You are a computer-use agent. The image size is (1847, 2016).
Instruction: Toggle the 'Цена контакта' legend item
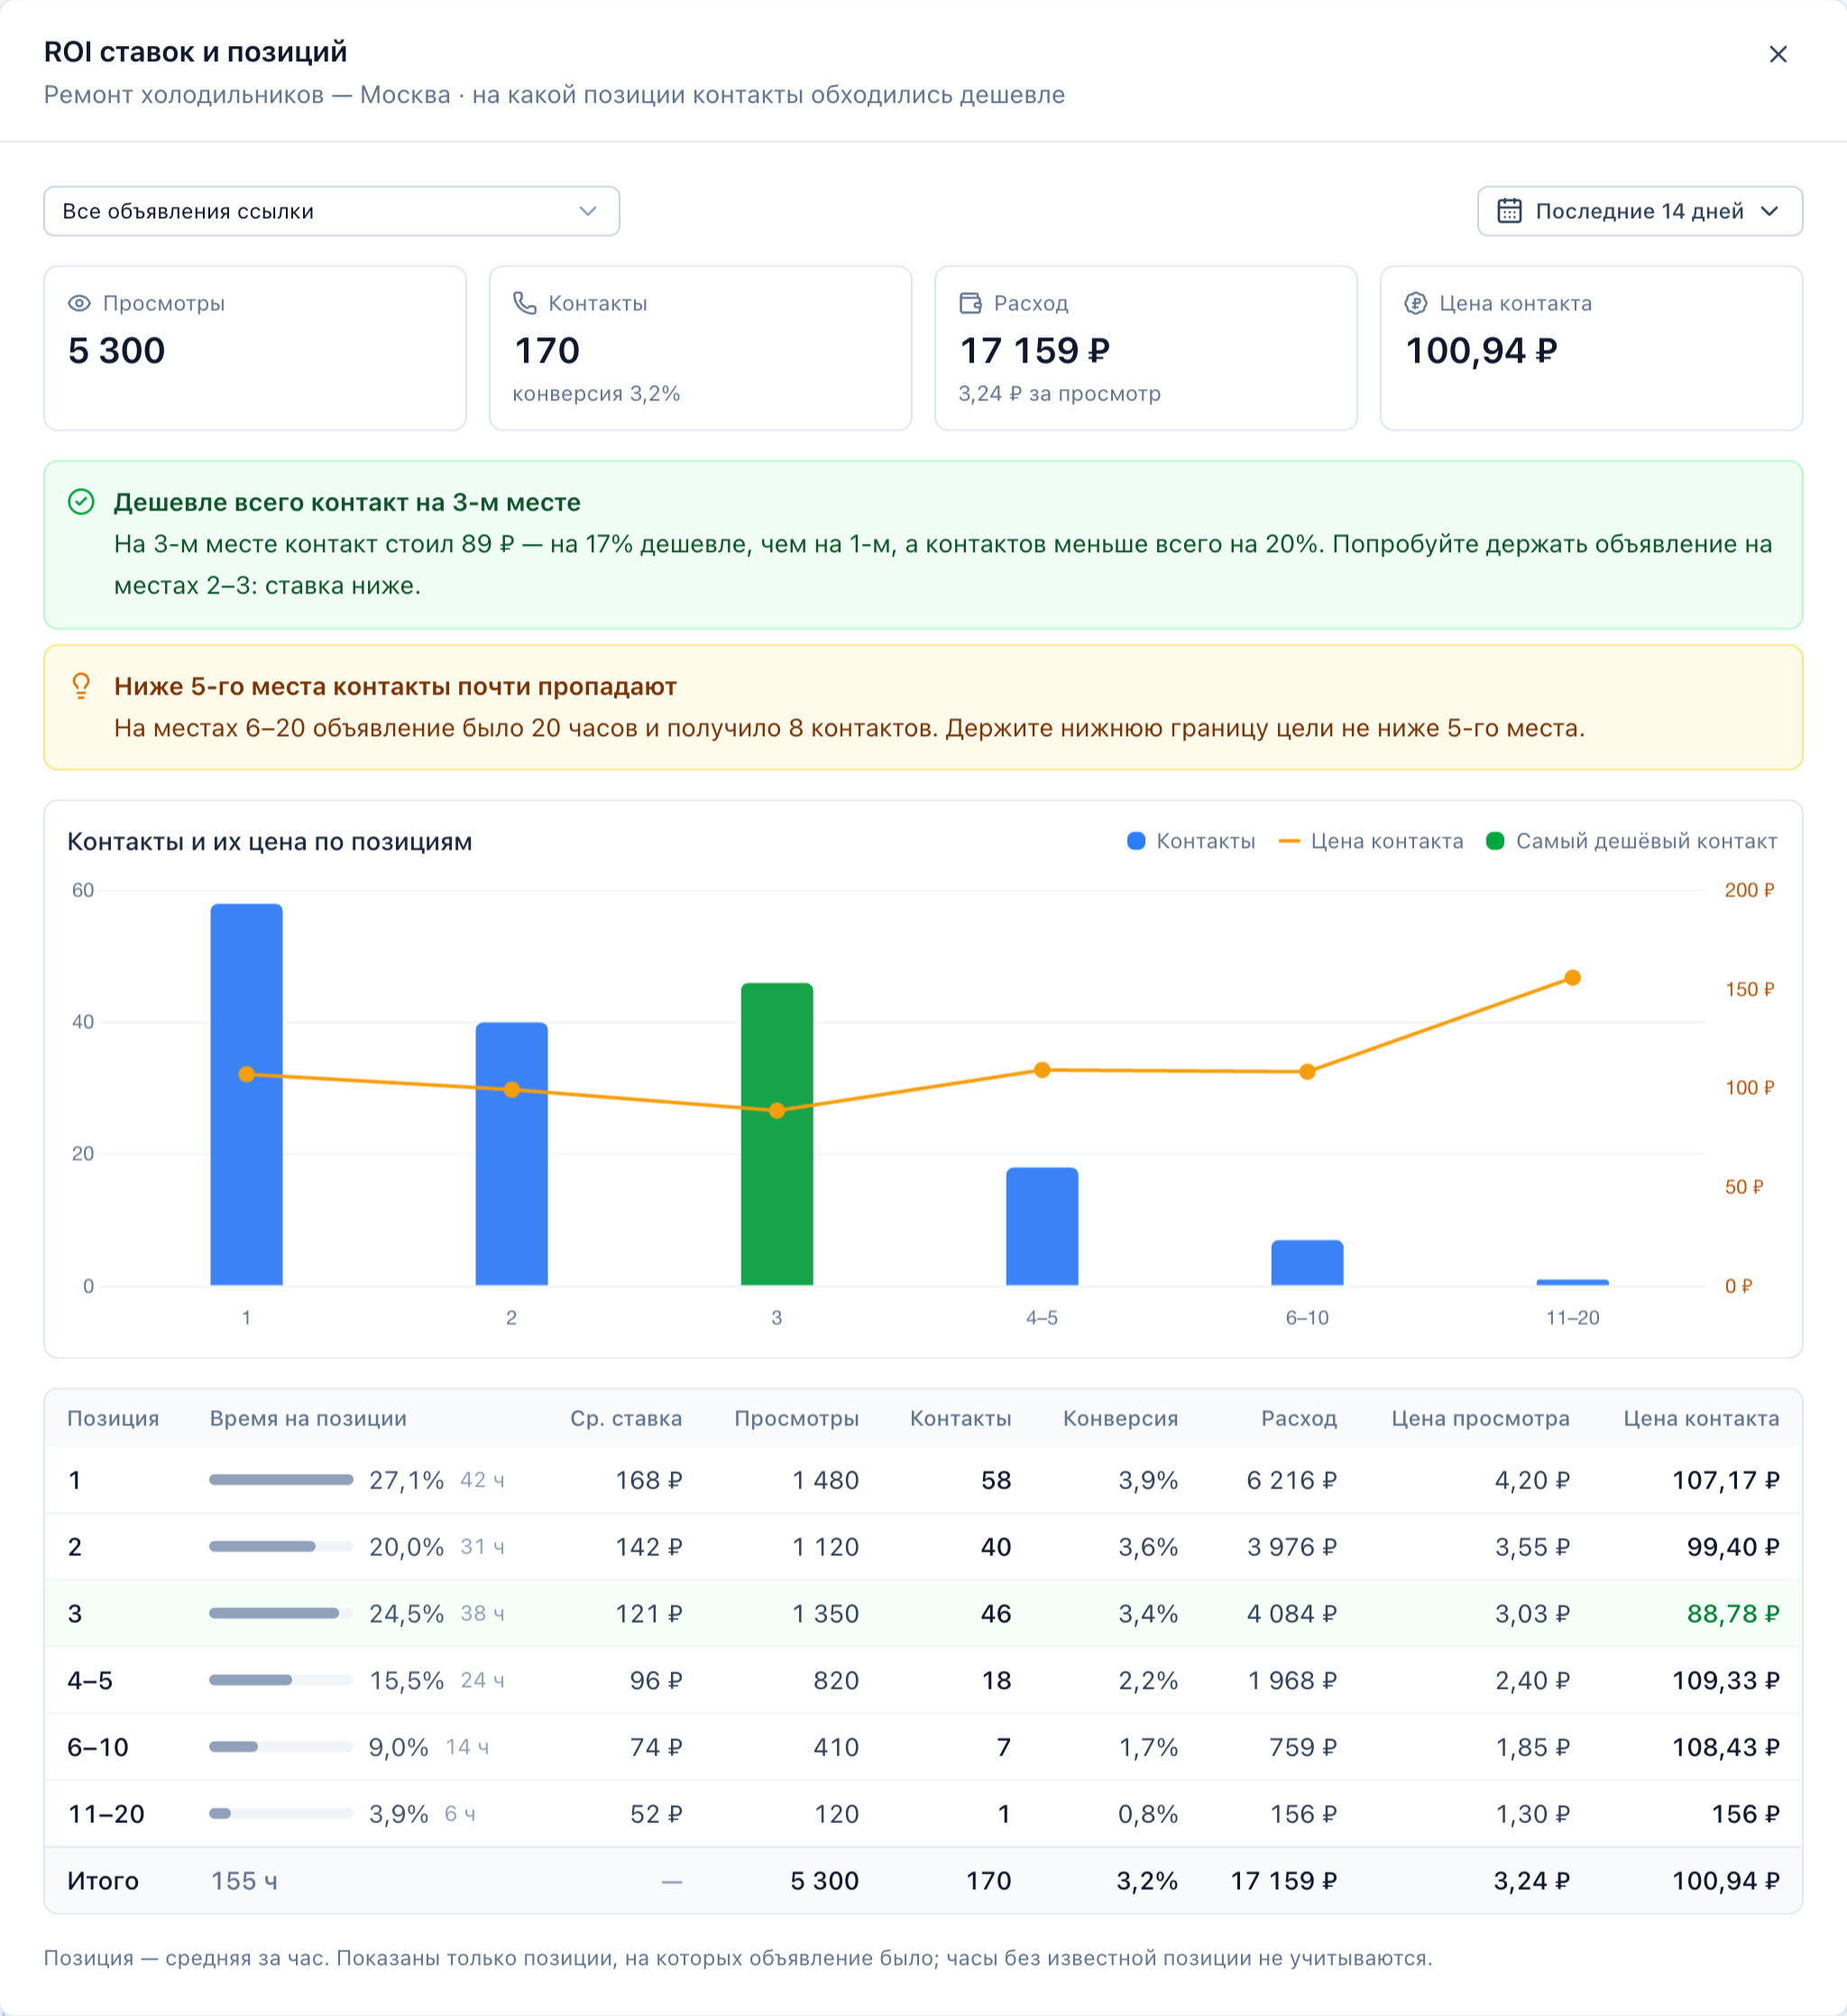pyautogui.click(x=1371, y=841)
